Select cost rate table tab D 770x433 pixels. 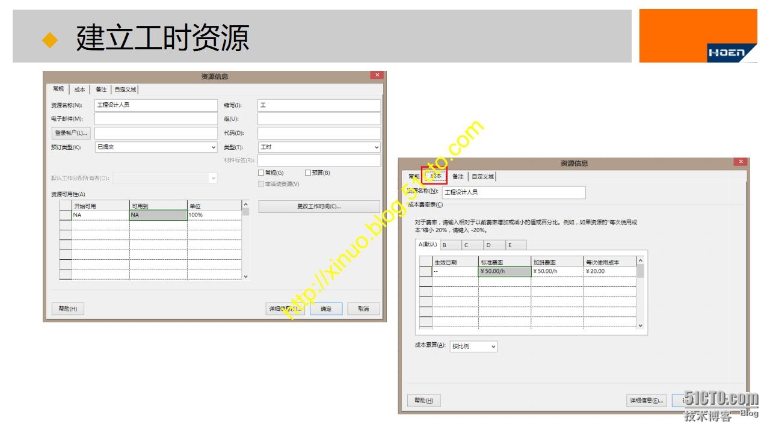494,245
